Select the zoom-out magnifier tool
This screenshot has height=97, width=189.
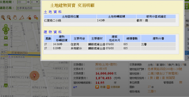(9, 18)
